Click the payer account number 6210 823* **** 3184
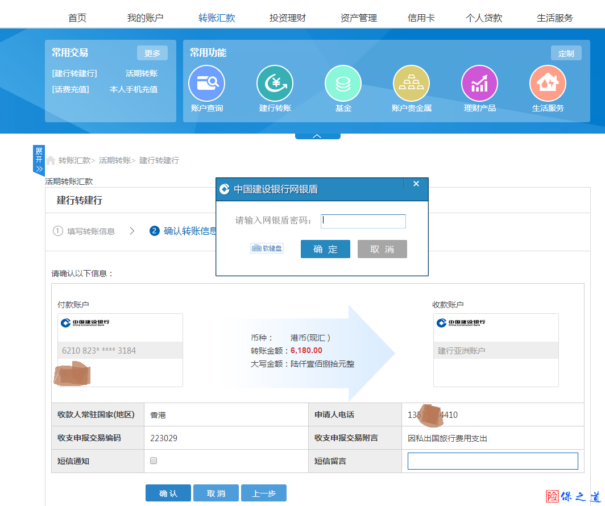The height and width of the screenshot is (506, 605). 99,351
